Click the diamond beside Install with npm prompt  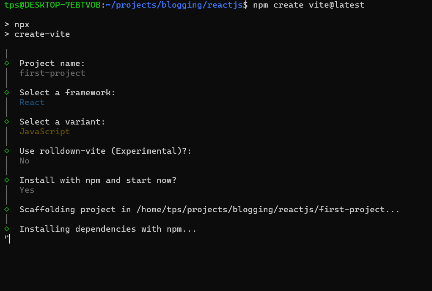point(7,180)
